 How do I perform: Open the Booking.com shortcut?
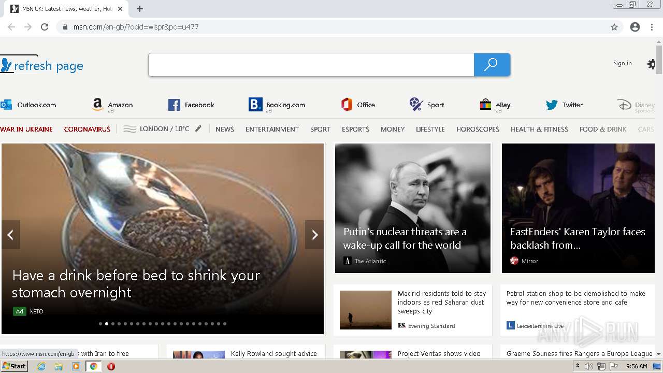click(277, 105)
